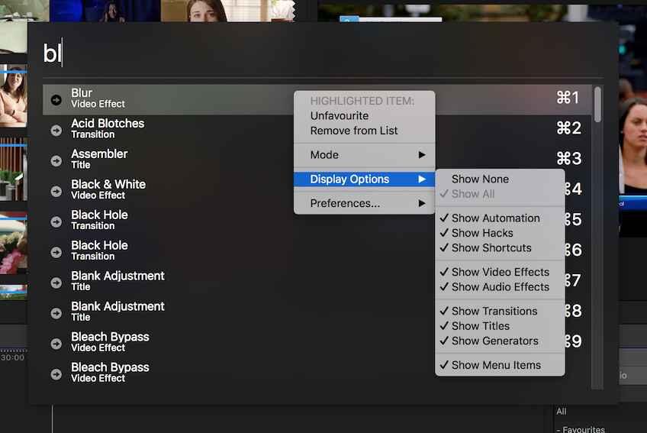647x433 pixels.
Task: Click the arrow icon beside Assembler title
Action: (x=56, y=160)
